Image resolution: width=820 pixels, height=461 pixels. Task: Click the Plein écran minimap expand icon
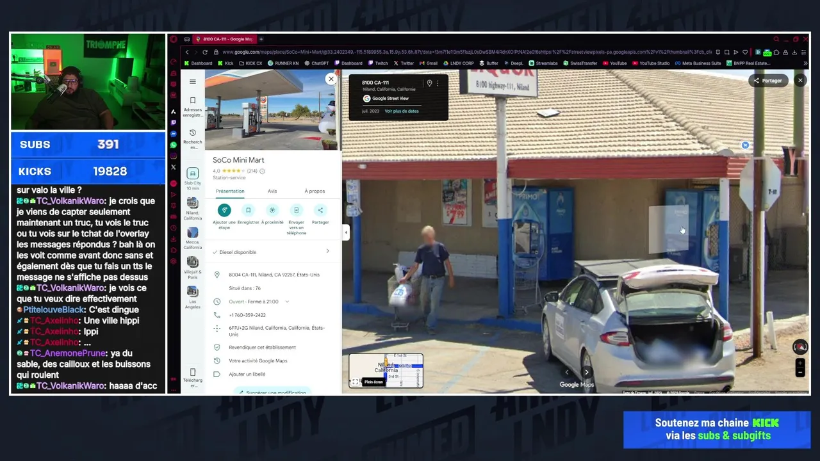[356, 382]
